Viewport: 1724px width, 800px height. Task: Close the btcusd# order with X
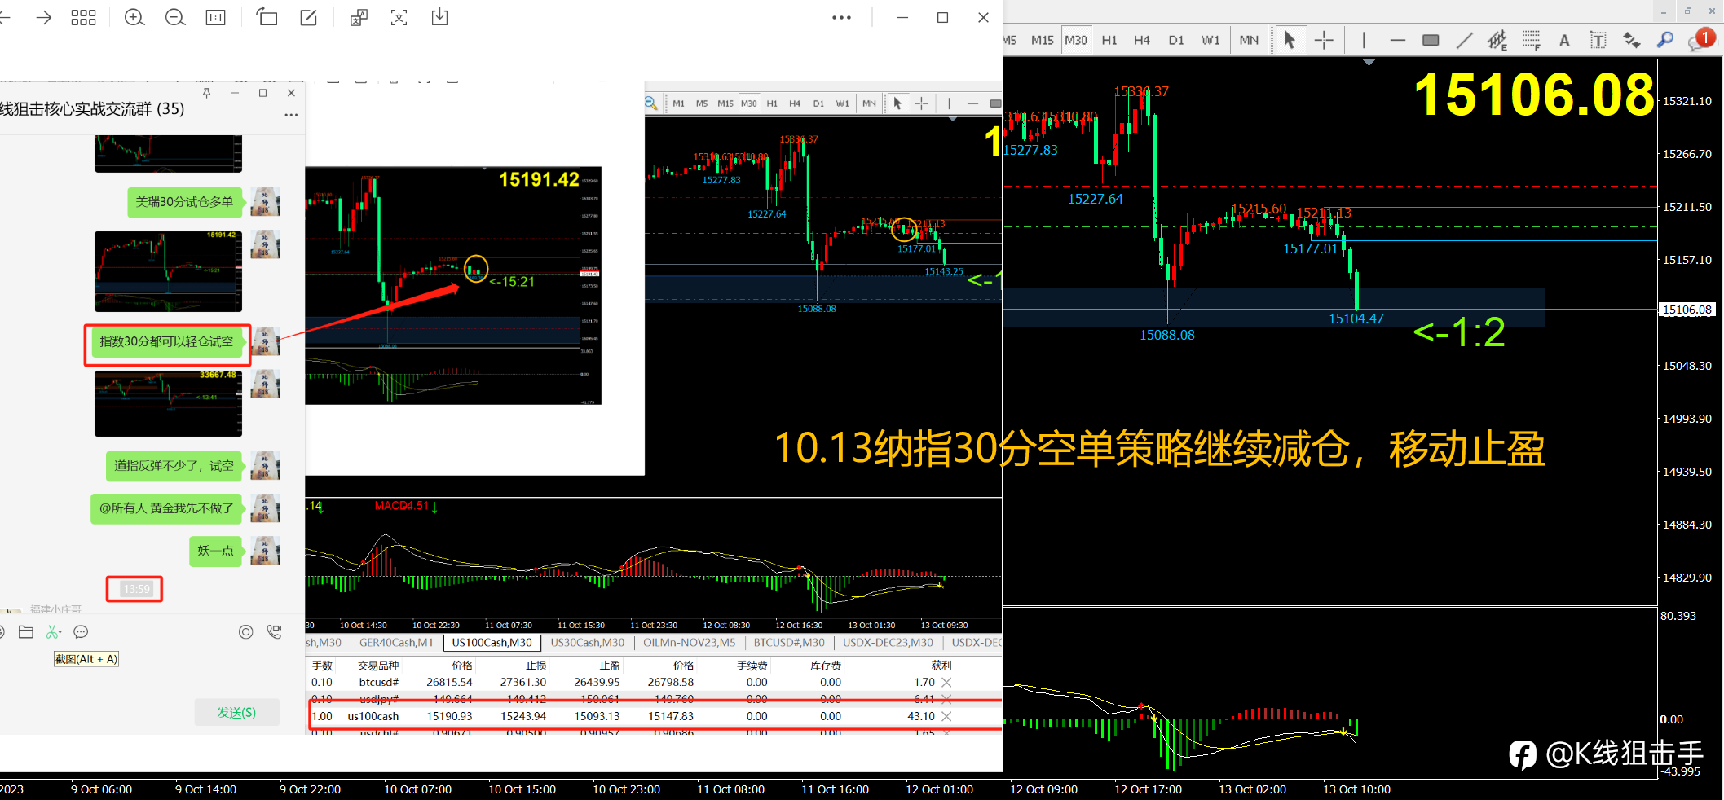click(x=946, y=683)
